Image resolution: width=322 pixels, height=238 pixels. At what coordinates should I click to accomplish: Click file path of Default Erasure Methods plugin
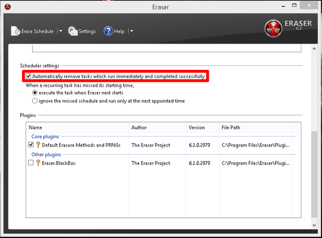tap(256, 145)
